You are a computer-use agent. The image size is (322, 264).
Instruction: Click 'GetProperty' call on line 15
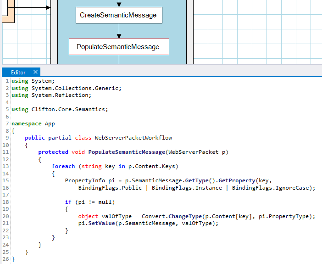tap(237, 180)
